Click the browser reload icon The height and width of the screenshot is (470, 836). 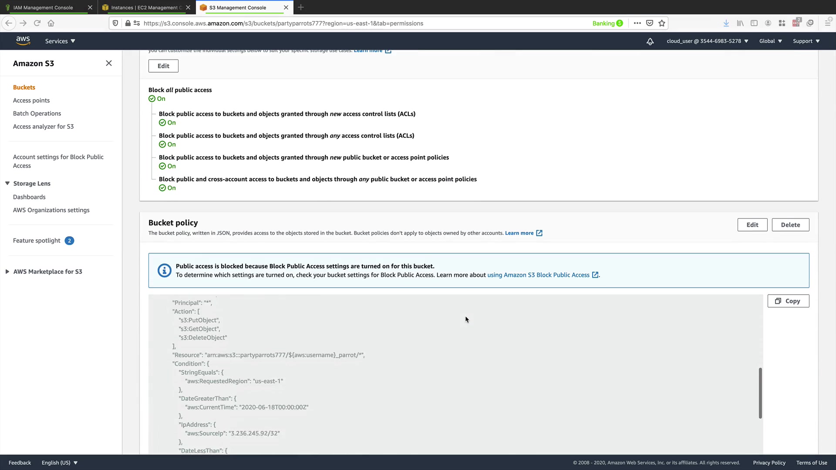(37, 23)
